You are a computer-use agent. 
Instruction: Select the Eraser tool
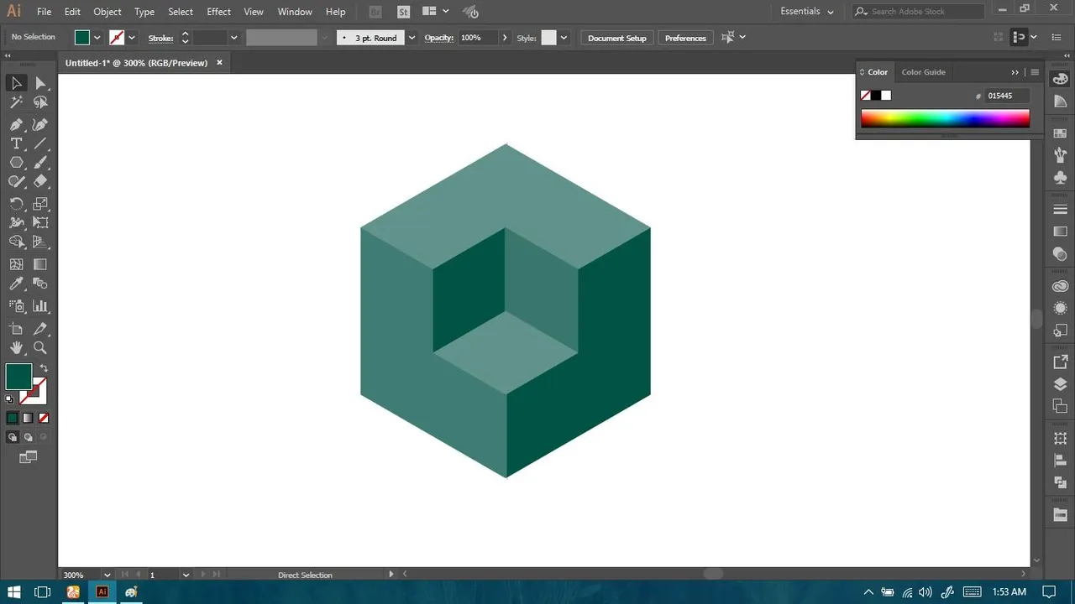pyautogui.click(x=40, y=181)
